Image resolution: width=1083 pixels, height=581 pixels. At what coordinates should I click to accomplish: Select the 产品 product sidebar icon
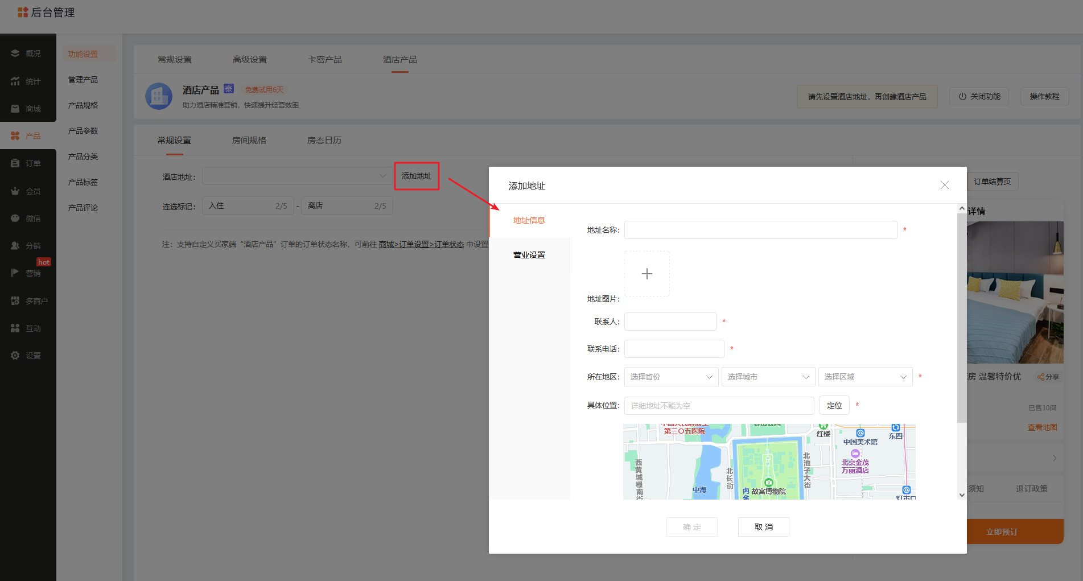[x=15, y=136]
